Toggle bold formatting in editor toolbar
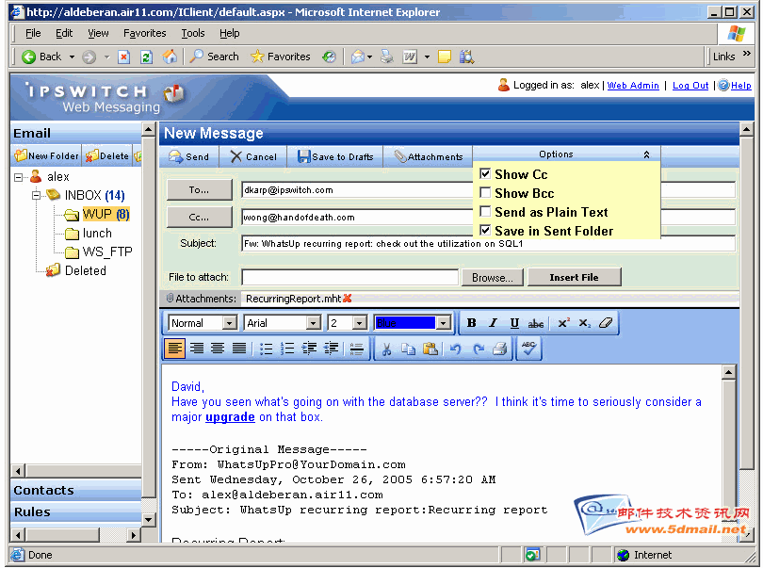 (x=472, y=323)
